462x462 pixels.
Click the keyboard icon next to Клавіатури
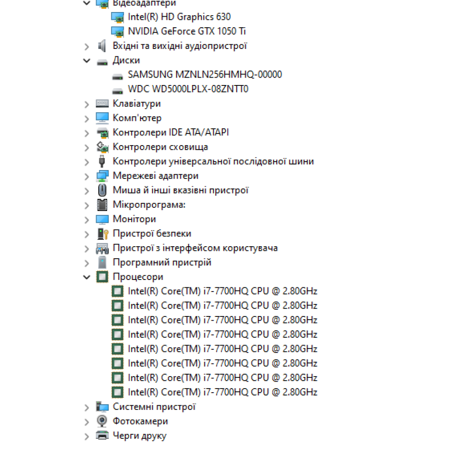[102, 103]
